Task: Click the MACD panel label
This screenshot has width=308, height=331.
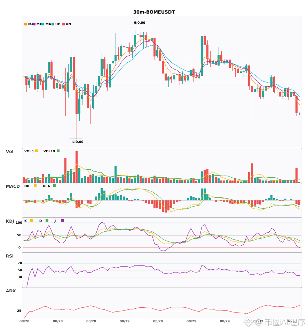Action: pos(13,186)
